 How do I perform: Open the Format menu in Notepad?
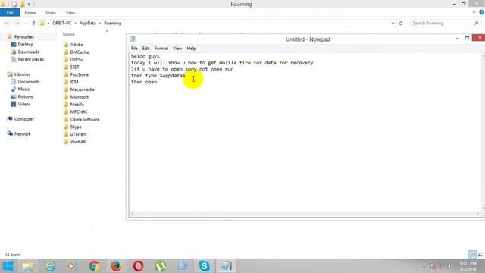tap(161, 49)
